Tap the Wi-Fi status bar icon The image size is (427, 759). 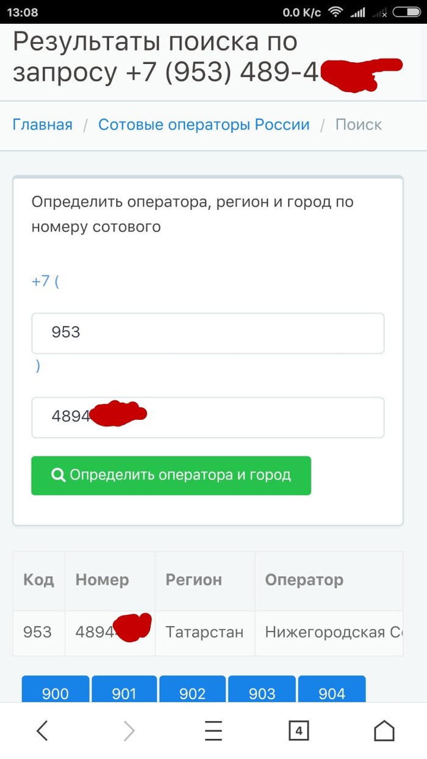point(335,12)
